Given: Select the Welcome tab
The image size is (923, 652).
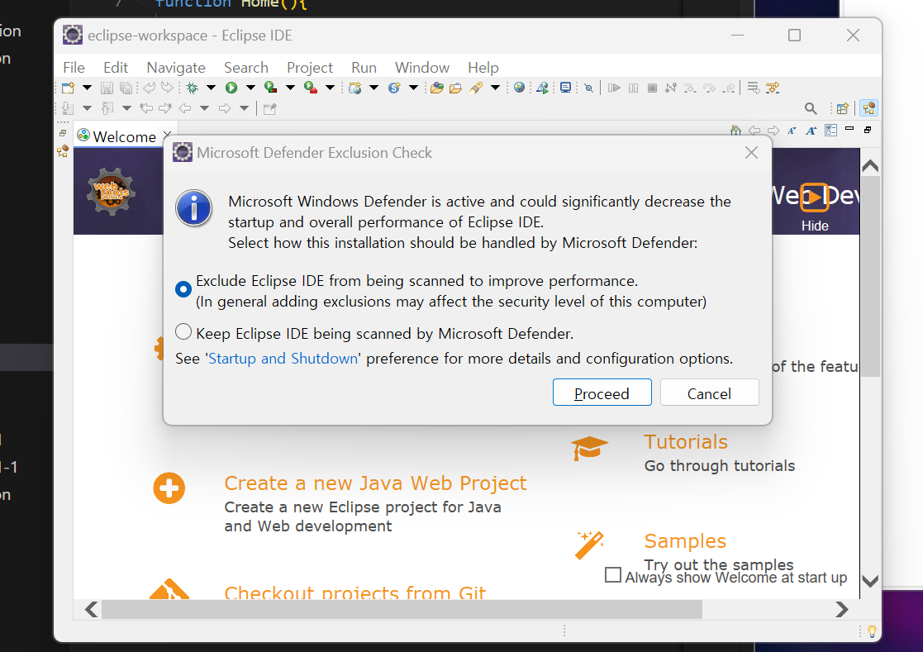Looking at the screenshot, I should [124, 136].
